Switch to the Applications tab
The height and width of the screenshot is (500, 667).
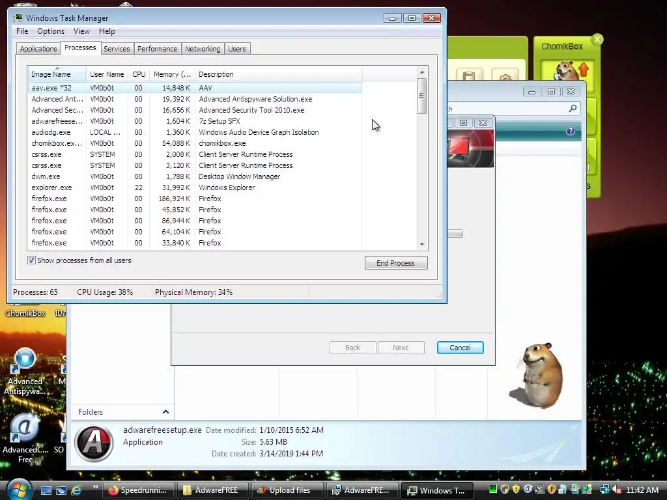click(x=38, y=49)
